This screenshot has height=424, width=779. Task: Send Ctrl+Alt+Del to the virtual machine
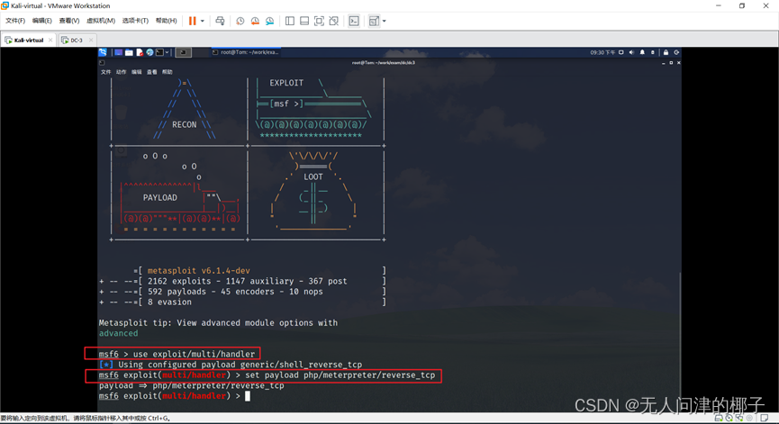click(220, 21)
